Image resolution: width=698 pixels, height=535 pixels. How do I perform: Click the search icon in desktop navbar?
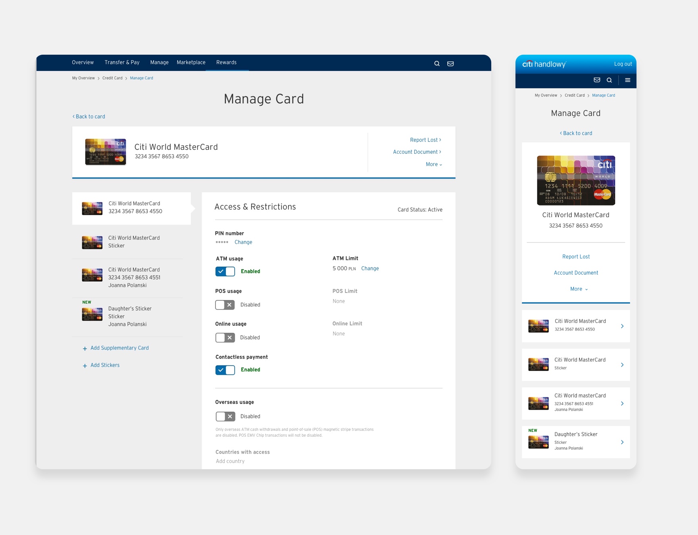point(437,63)
